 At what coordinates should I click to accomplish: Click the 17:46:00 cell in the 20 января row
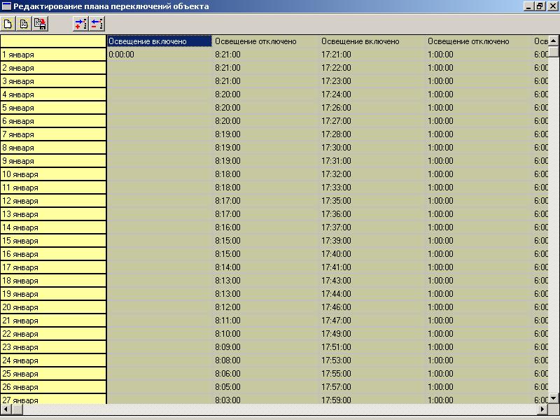372,307
